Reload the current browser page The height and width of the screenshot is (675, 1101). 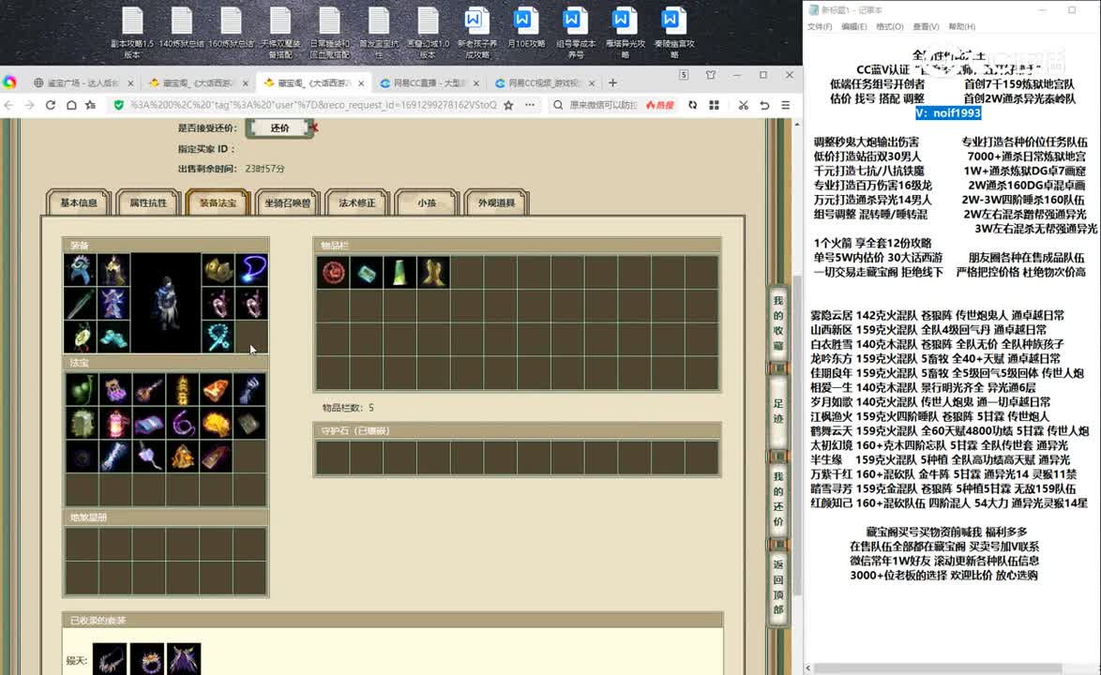[x=51, y=105]
